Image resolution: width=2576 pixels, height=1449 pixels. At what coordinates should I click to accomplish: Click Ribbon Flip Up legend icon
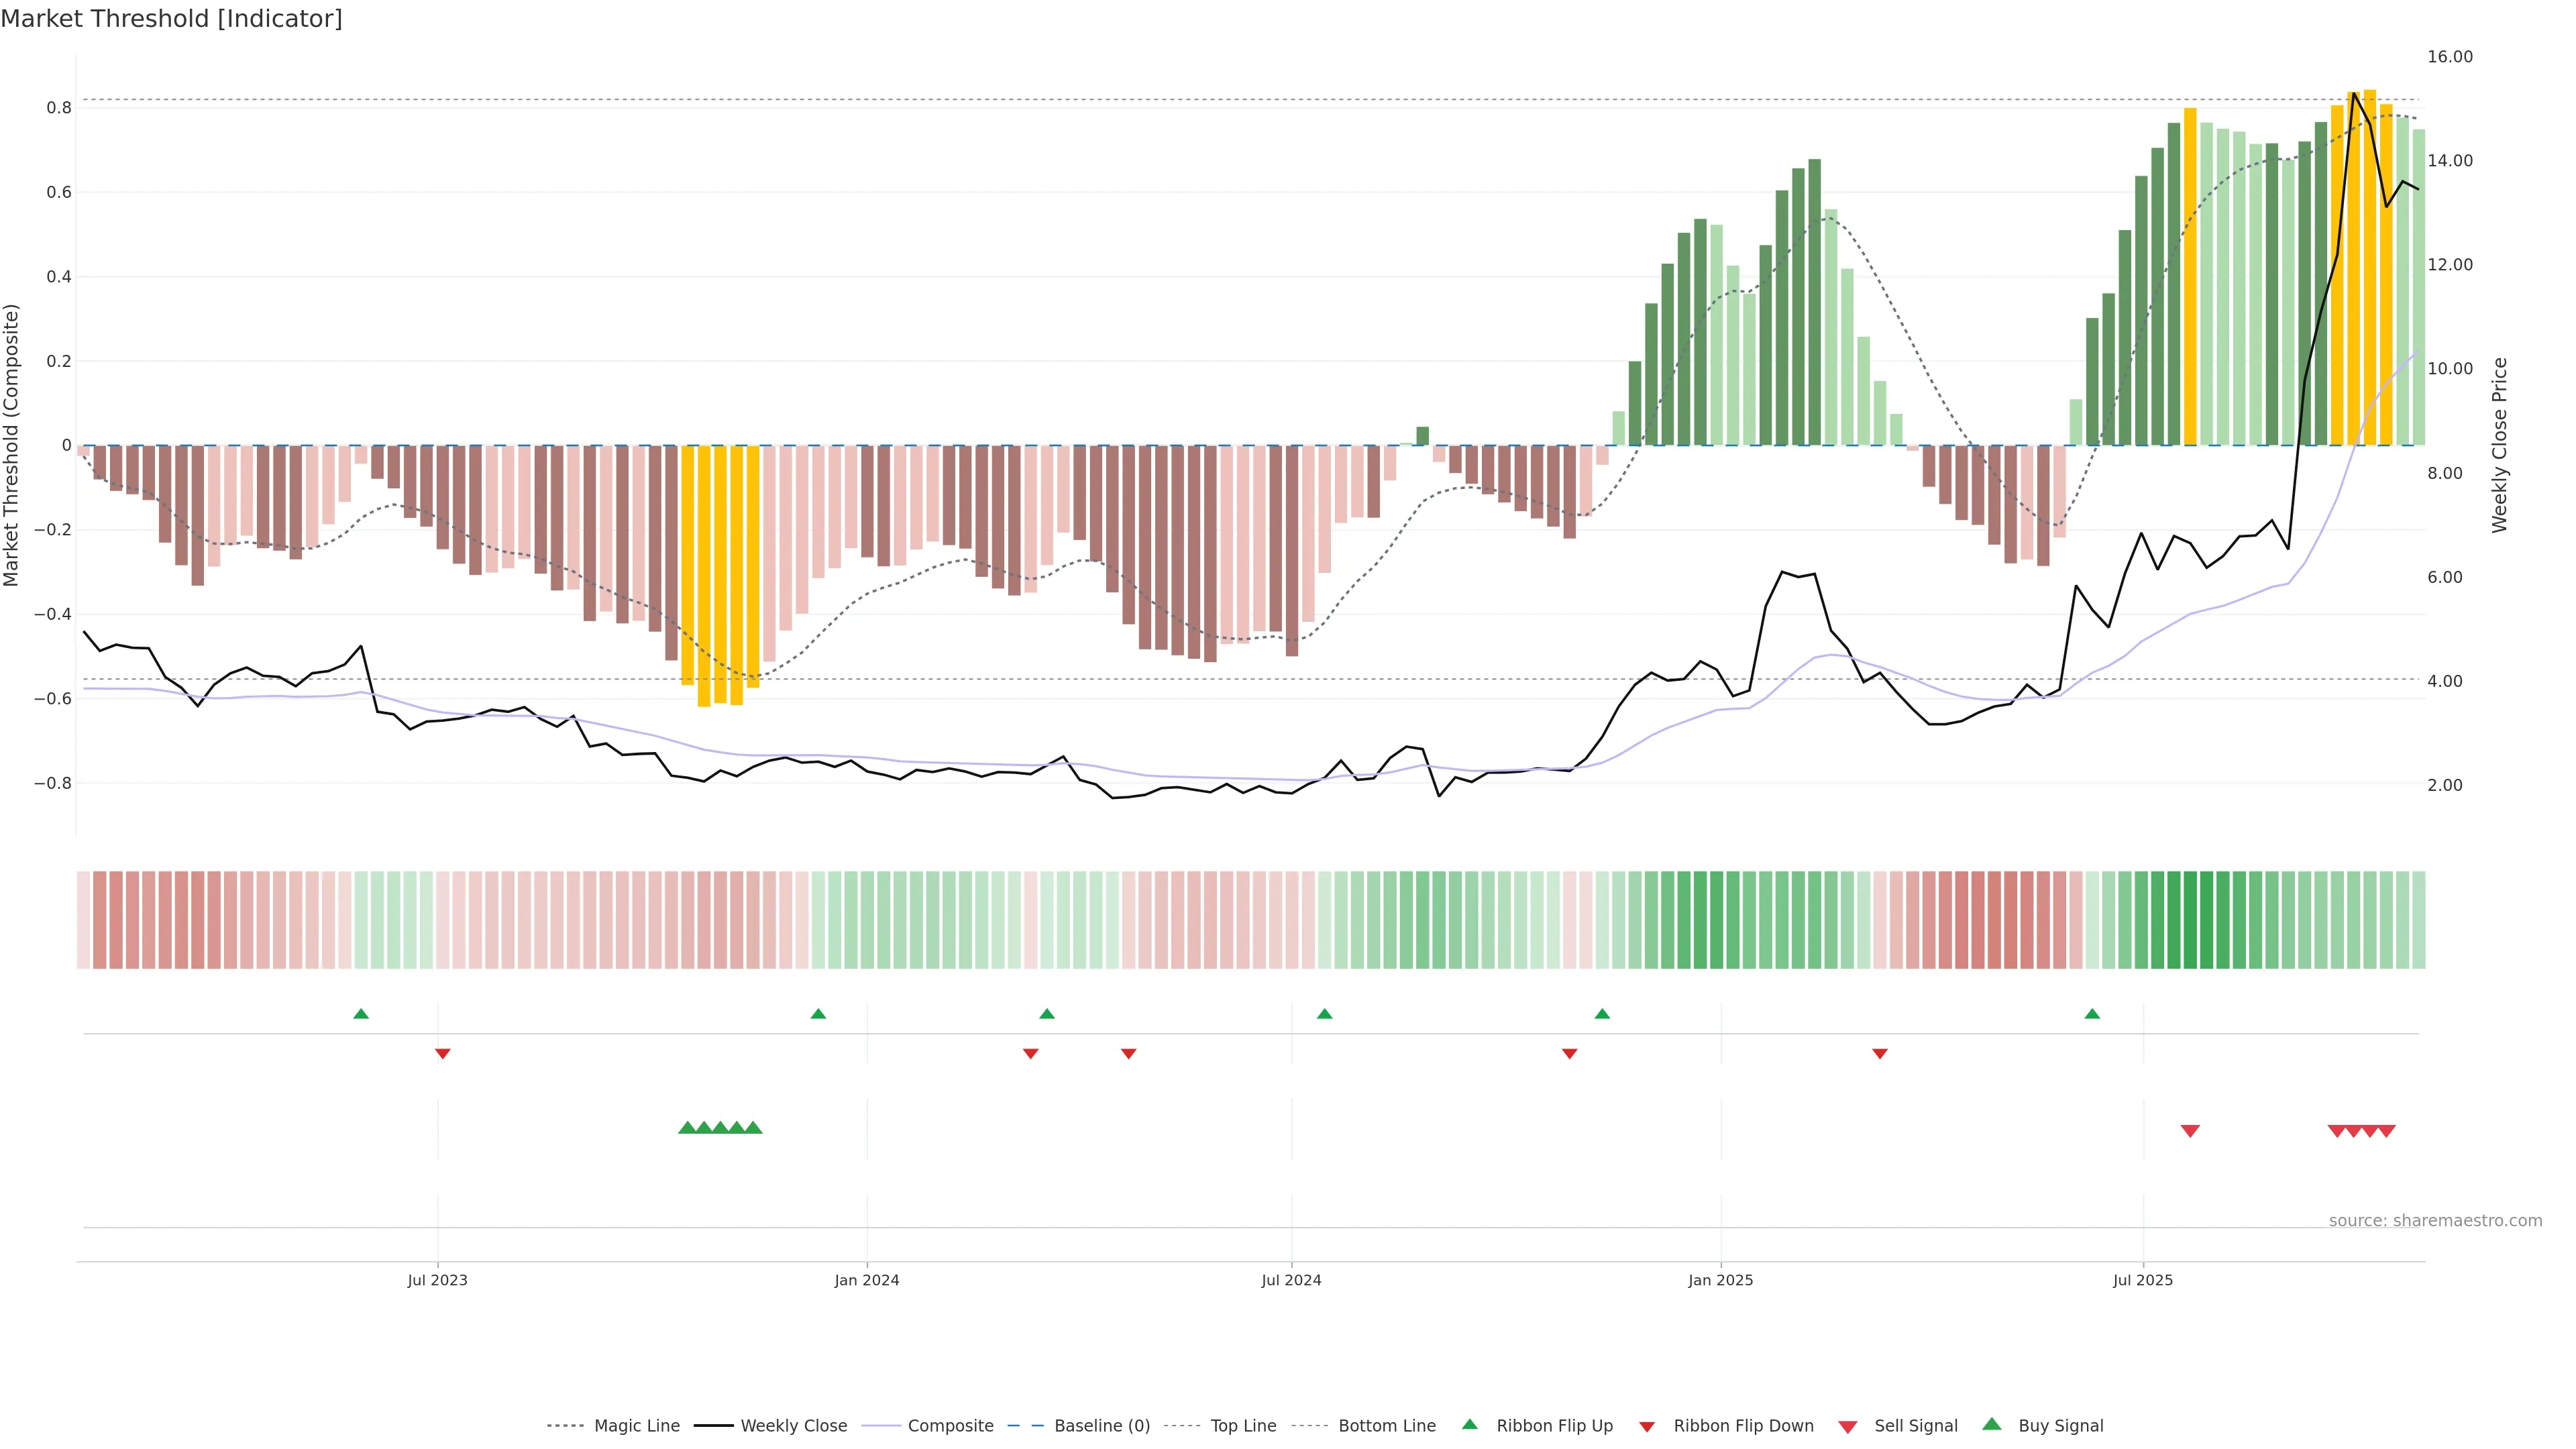click(x=1469, y=1424)
